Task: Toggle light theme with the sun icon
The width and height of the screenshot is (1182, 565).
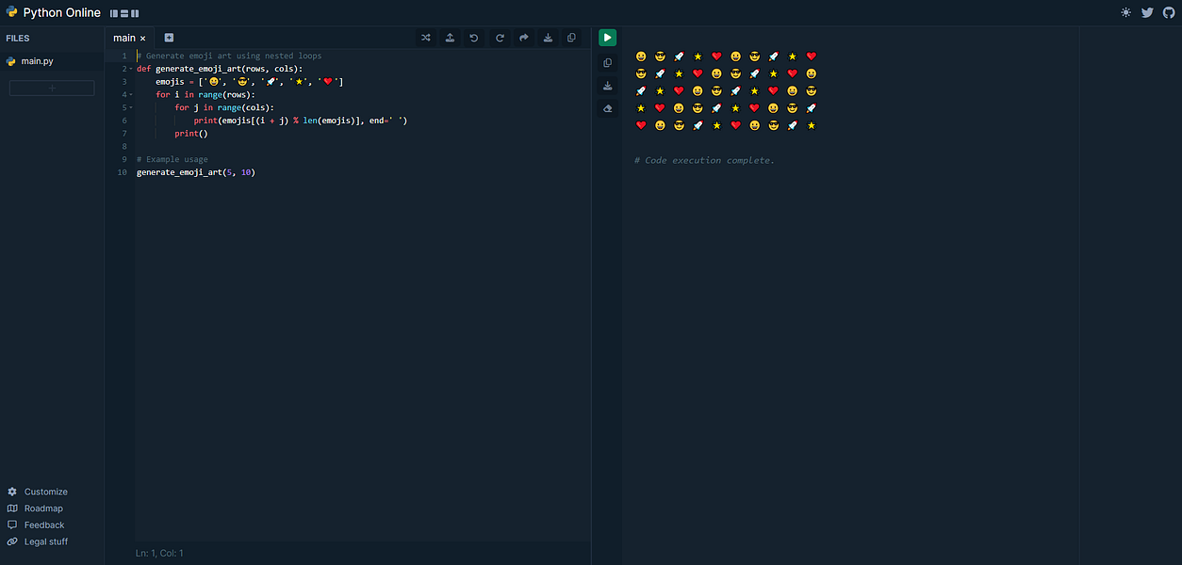Action: coord(1125,12)
